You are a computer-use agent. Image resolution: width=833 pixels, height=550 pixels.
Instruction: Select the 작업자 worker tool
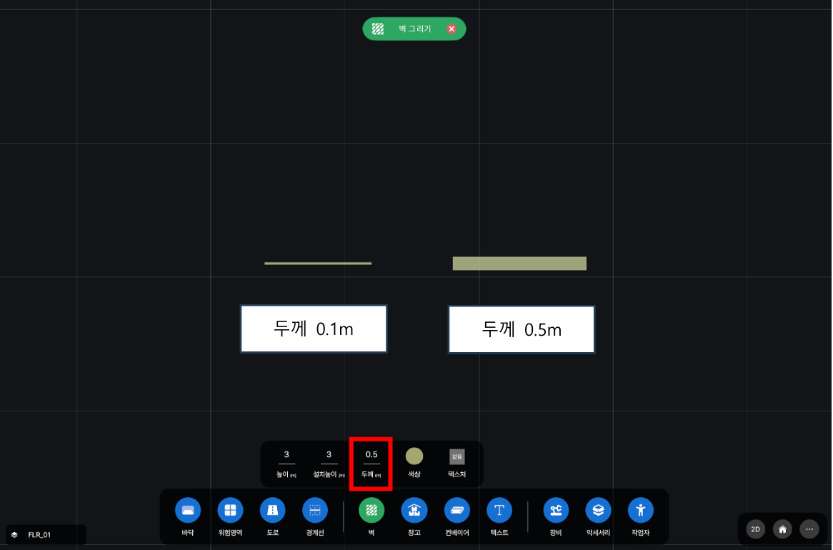point(641,510)
